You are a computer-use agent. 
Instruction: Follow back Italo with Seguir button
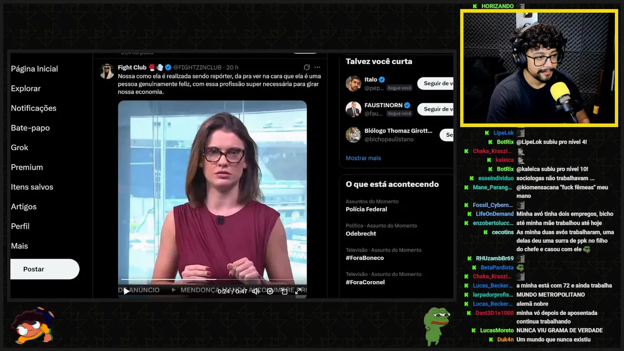pos(435,83)
